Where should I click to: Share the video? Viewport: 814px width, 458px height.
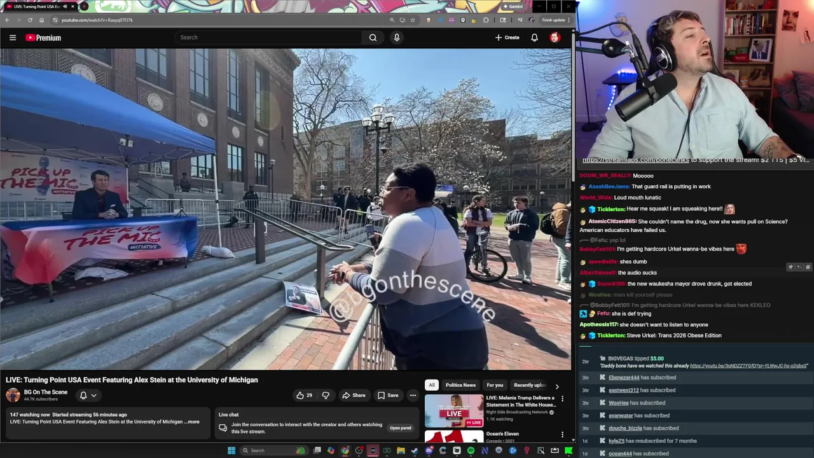pyautogui.click(x=354, y=396)
